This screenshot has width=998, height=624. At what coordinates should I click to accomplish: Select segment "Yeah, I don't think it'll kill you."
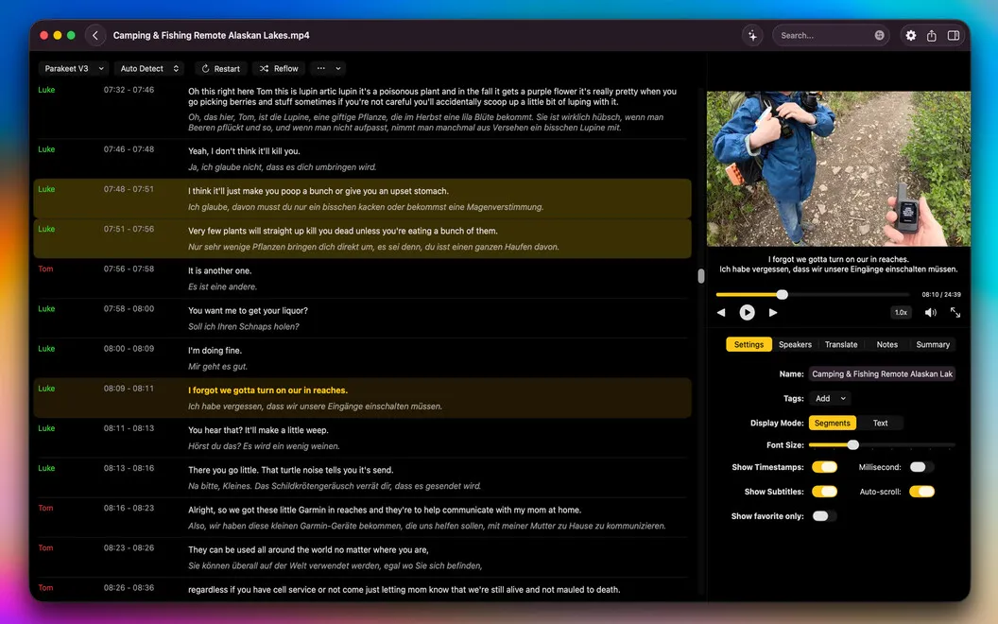[244, 151]
